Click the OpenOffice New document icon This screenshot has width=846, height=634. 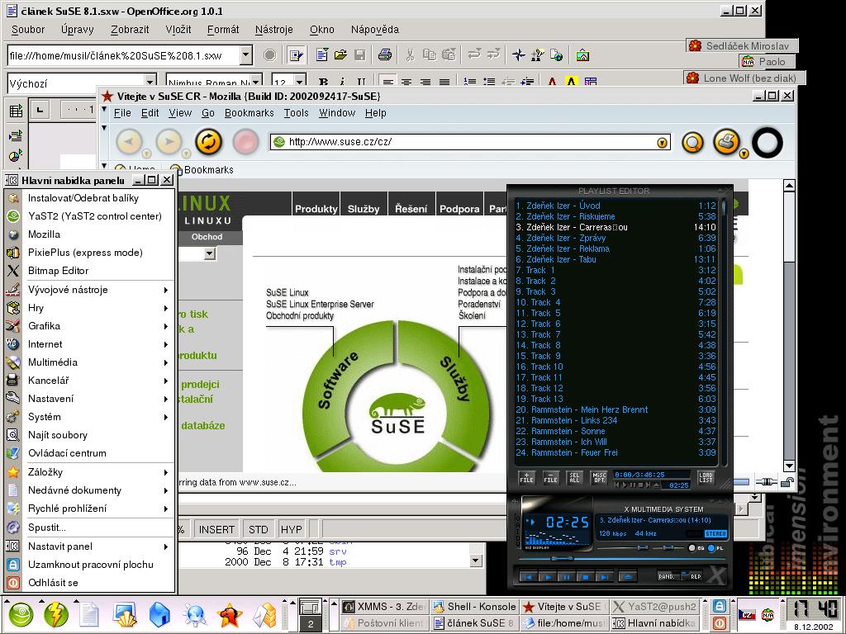322,55
